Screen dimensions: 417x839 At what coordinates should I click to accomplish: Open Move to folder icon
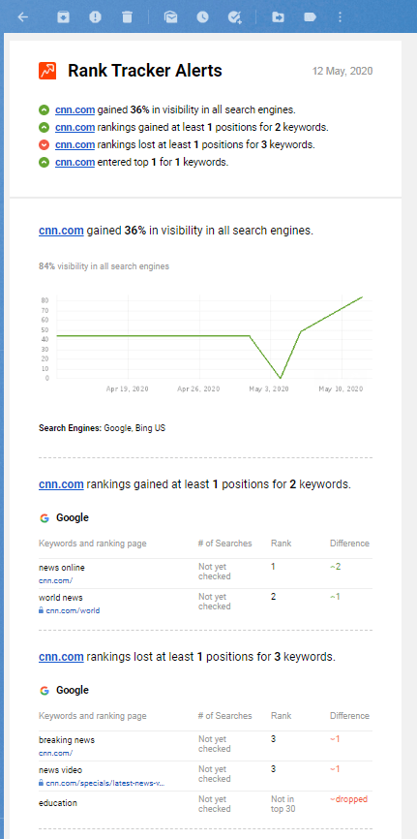click(278, 17)
